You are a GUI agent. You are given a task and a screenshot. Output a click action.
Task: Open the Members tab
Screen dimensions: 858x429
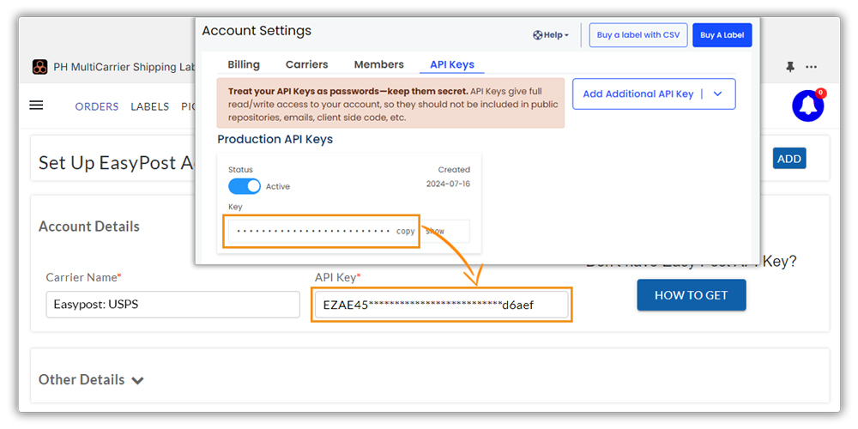pos(378,64)
